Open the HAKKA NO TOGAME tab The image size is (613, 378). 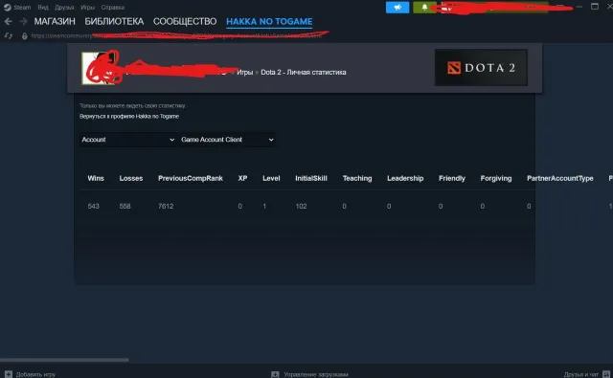point(269,21)
